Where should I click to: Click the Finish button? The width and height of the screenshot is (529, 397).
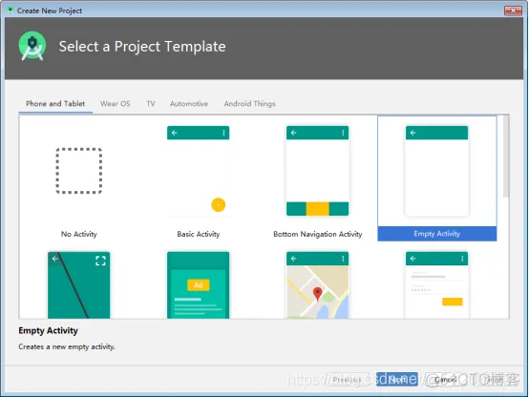click(x=494, y=380)
